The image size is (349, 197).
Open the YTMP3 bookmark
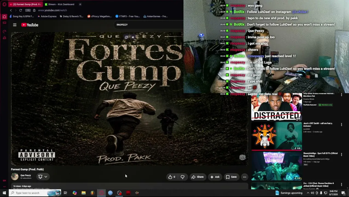pos(128,16)
